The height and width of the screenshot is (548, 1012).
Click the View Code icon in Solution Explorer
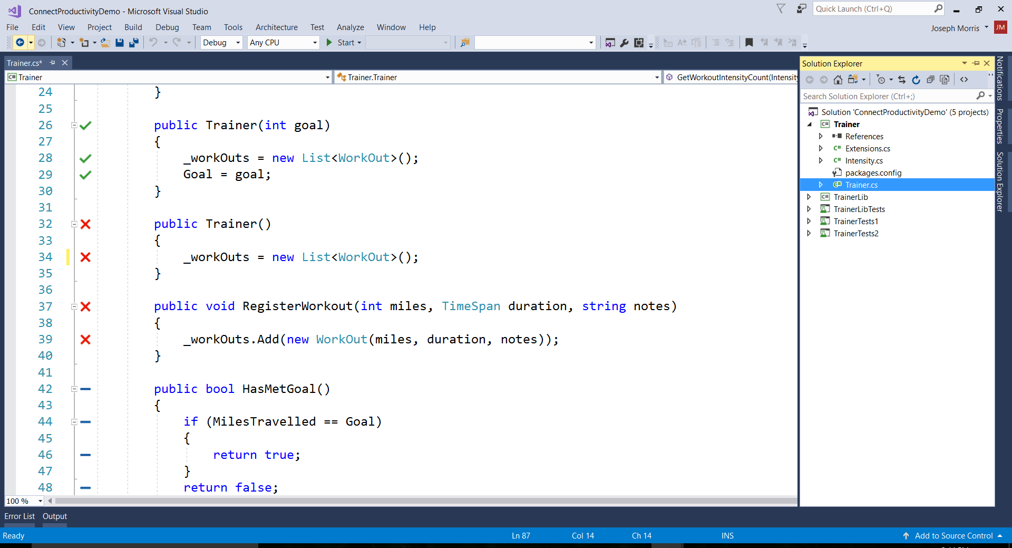pos(965,80)
